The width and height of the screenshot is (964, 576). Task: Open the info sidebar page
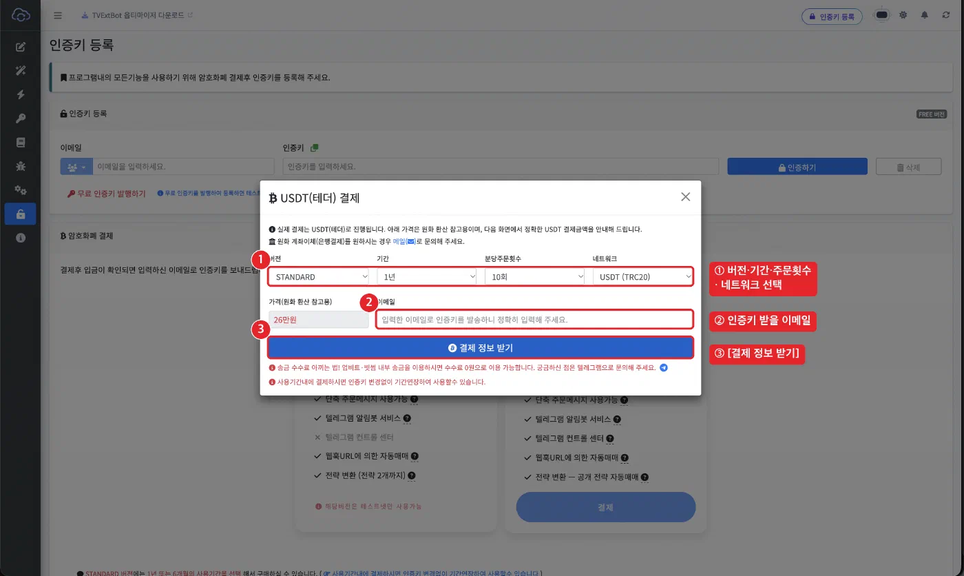[21, 238]
